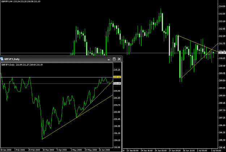Click the 212.20 label on H4 price axis
The width and height of the screenshot is (226, 152).
click(222, 36)
